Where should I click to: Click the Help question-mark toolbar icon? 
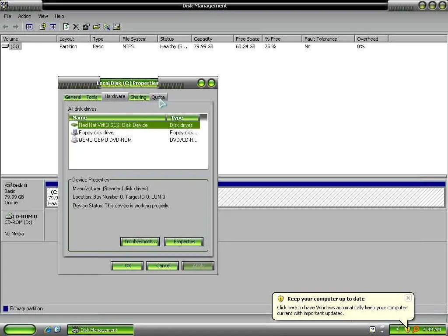point(42,27)
